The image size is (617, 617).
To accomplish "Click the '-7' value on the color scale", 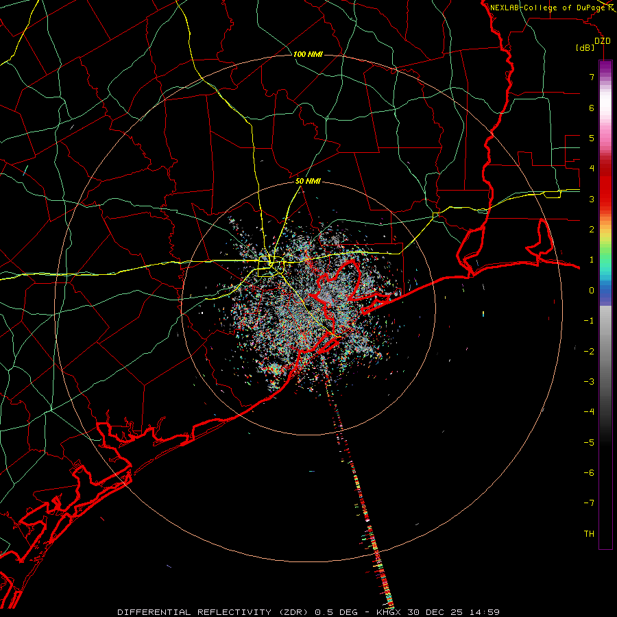I will click(589, 503).
